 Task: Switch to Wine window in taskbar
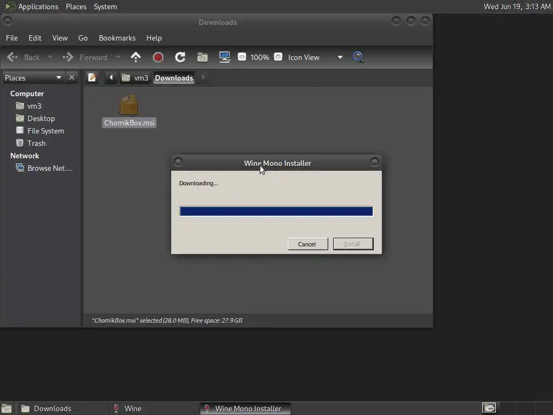154,409
